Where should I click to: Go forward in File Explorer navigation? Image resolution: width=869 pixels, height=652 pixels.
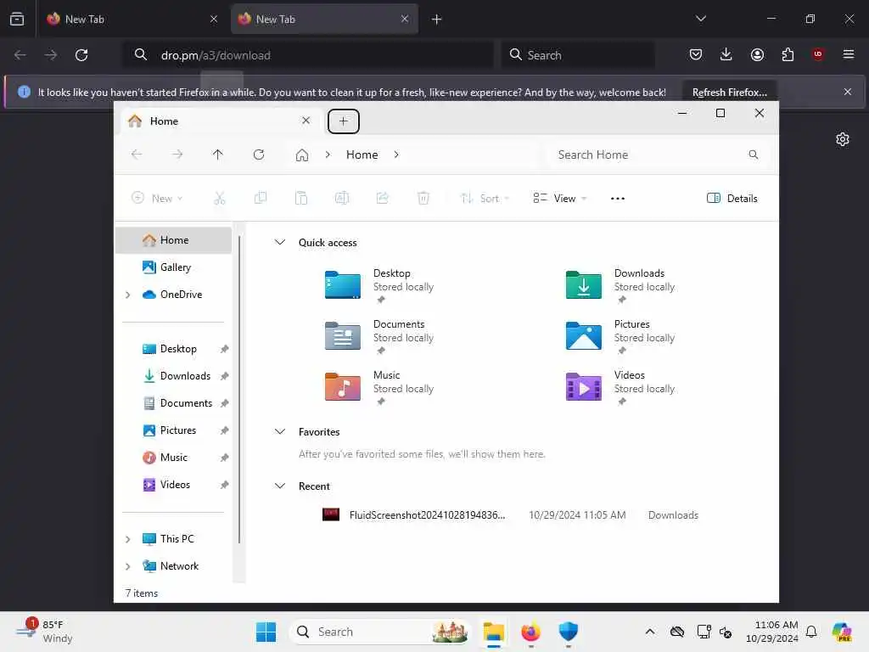point(177,155)
